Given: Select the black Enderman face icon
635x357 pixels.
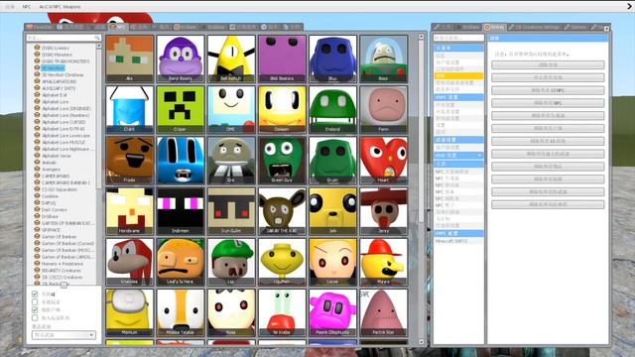Looking at the screenshot, I should pyautogui.click(x=181, y=211).
